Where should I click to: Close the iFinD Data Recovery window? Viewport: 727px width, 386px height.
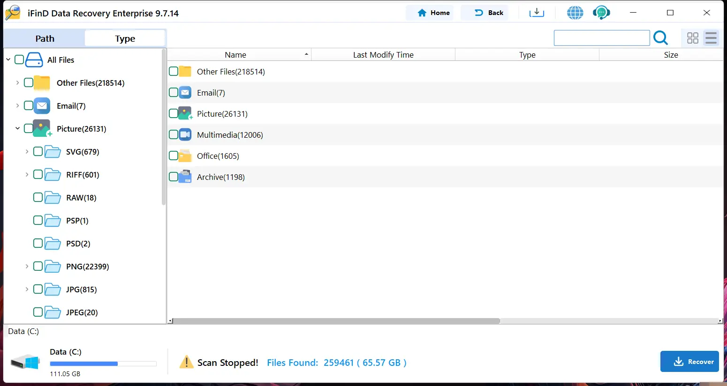pos(707,13)
